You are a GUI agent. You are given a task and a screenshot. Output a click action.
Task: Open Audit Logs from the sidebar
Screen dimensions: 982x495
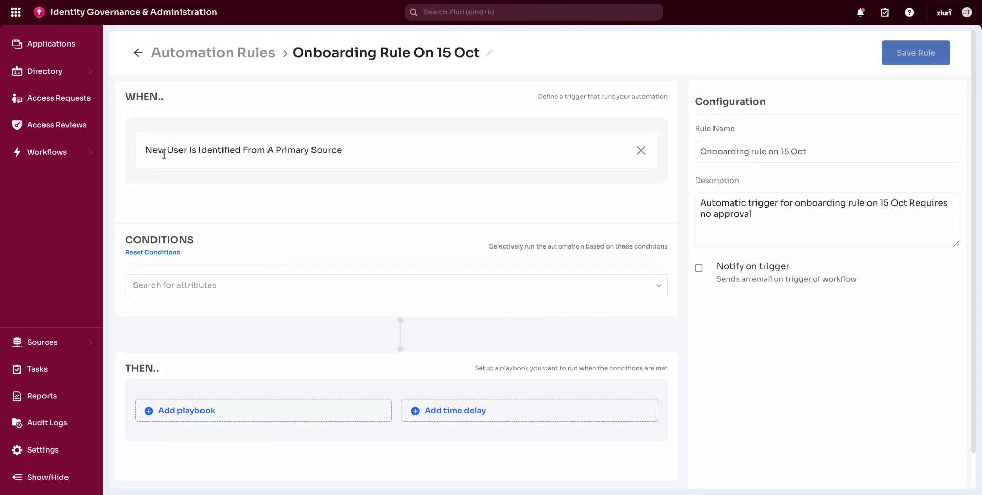(47, 423)
